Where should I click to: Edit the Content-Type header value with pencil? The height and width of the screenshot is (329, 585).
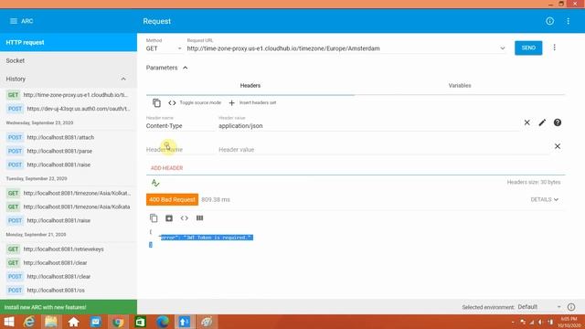tap(542, 122)
